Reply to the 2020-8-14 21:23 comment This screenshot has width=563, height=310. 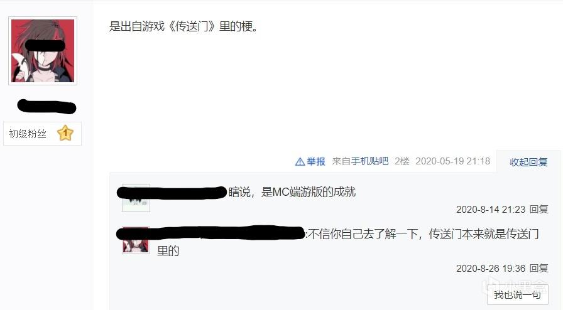(538, 209)
